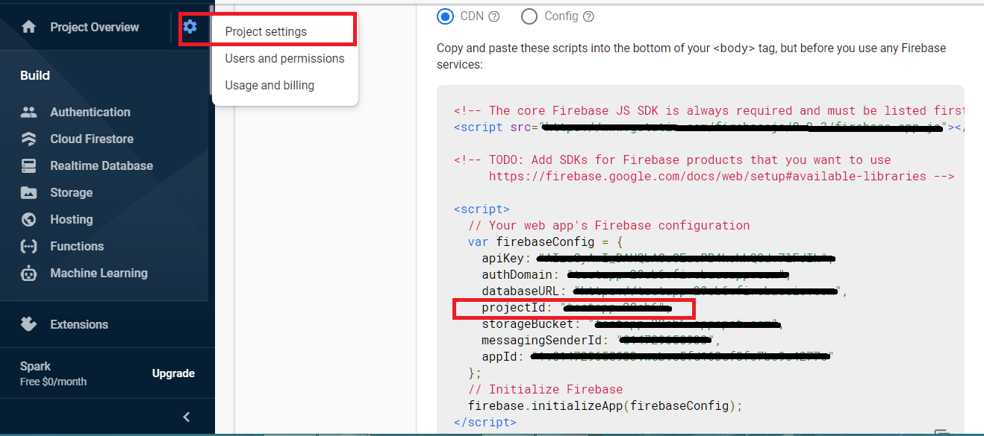Open help tooltip next to Config
984x436 pixels.
(x=588, y=16)
